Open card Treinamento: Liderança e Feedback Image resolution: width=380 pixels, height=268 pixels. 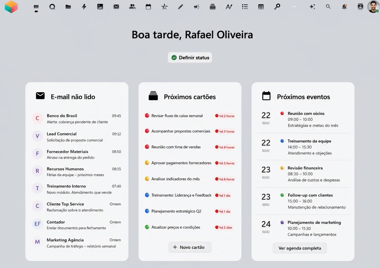coord(190,195)
